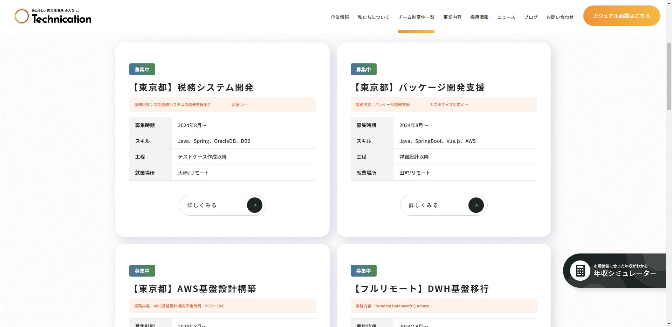Viewport: 672px width, 327px height.
Task: Go to チーム制案件一覧 page
Action: click(x=416, y=17)
